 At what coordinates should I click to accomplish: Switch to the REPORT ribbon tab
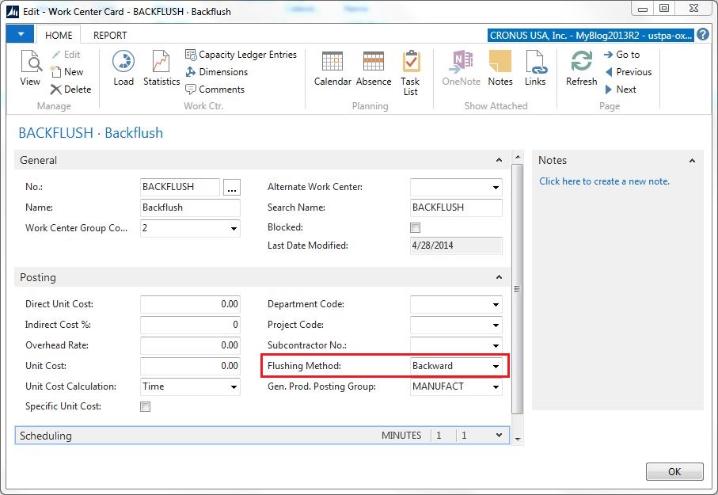[110, 36]
